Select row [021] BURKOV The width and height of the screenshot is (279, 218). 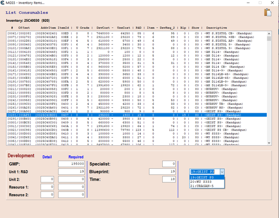click(x=136, y=89)
